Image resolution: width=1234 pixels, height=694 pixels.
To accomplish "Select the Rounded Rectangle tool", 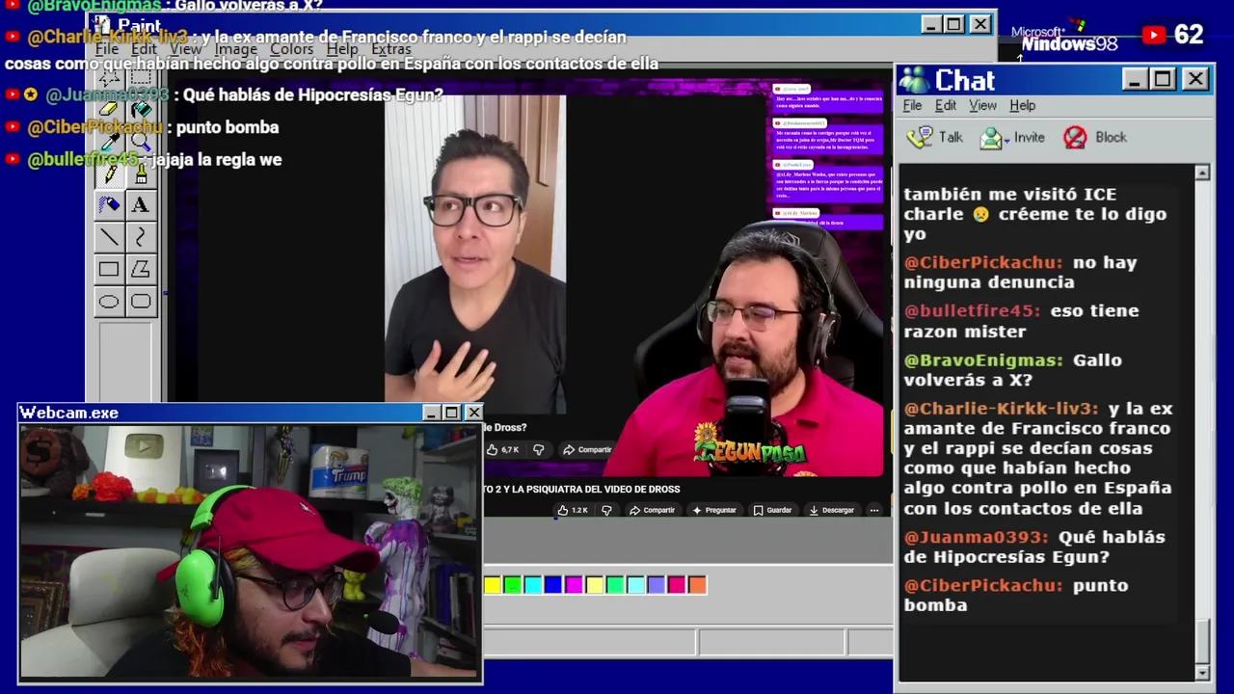I will (x=141, y=302).
